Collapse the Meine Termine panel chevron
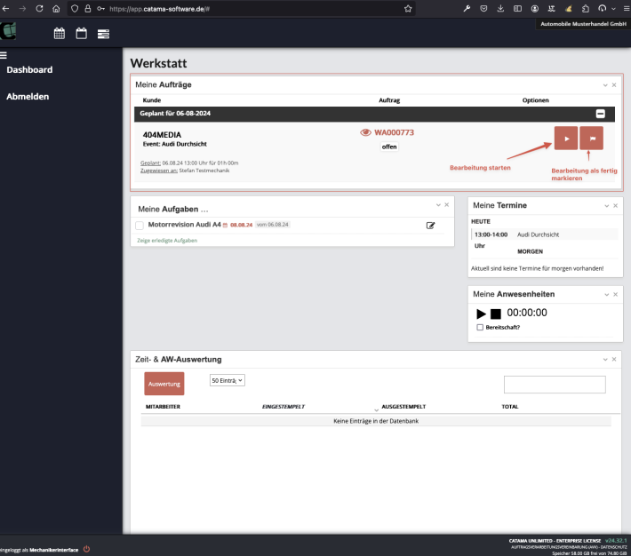Image resolution: width=631 pixels, height=556 pixels. (x=605, y=205)
